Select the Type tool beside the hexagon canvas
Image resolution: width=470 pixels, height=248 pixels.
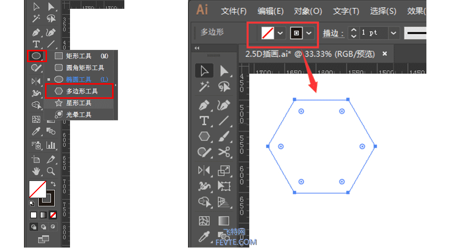click(x=205, y=121)
